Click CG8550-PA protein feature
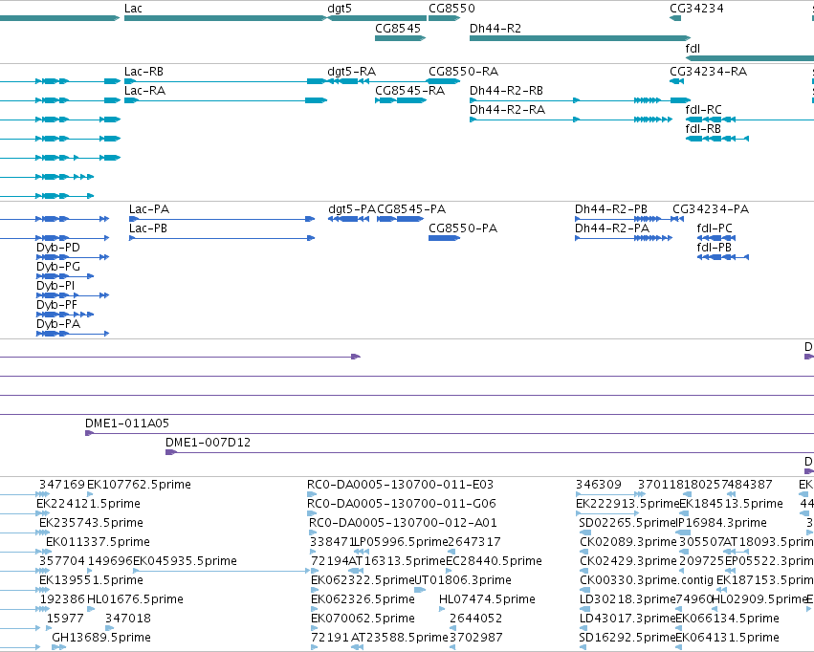This screenshot has width=814, height=652. [444, 238]
